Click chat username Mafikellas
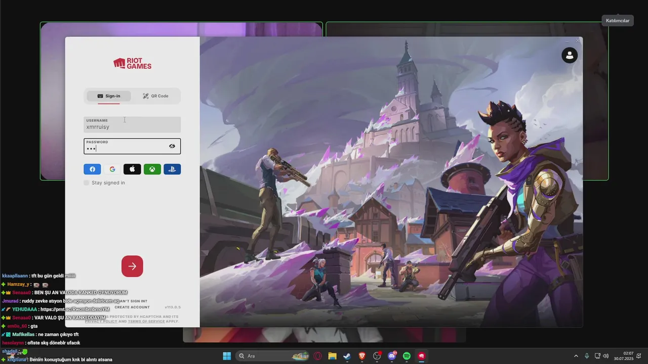Screen dimensions: 648x364 point(23,335)
